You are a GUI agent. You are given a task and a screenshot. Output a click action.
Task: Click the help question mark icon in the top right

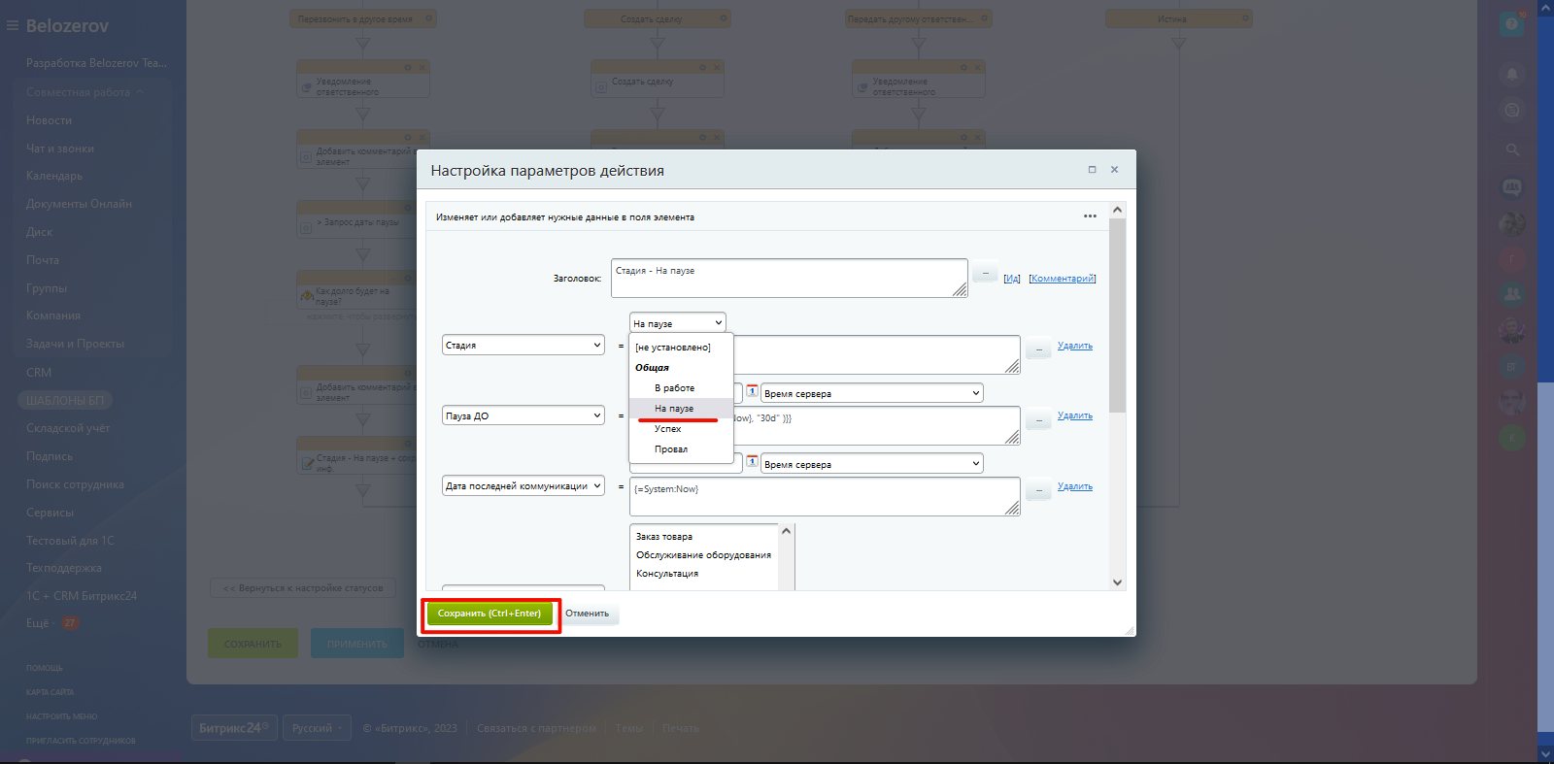coord(1511,24)
